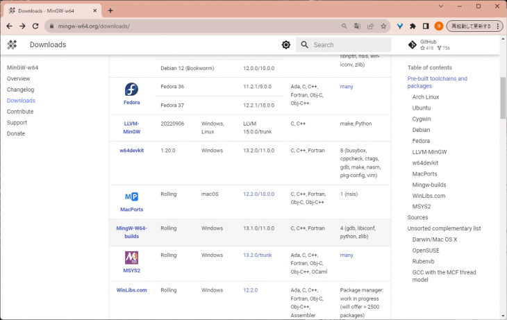Open the WinLibs.com link in the table
Image resolution: width=507 pixels, height=320 pixels.
pyautogui.click(x=131, y=290)
